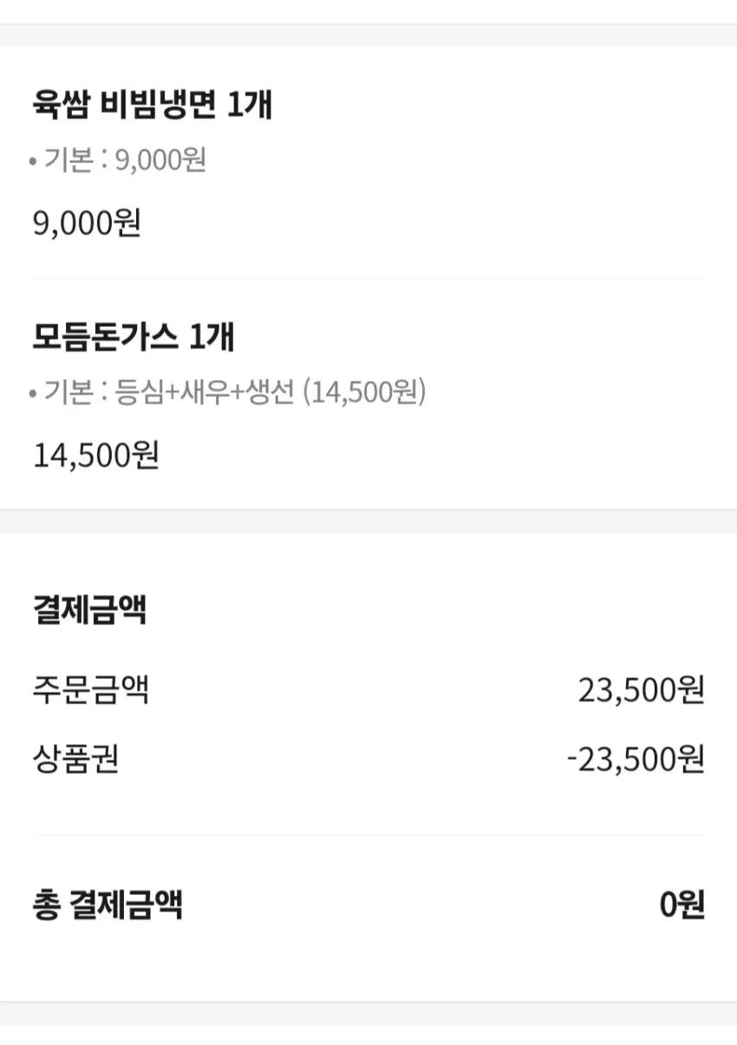Tap the gray footer band below total
The height and width of the screenshot is (1045, 737).
(368, 1014)
